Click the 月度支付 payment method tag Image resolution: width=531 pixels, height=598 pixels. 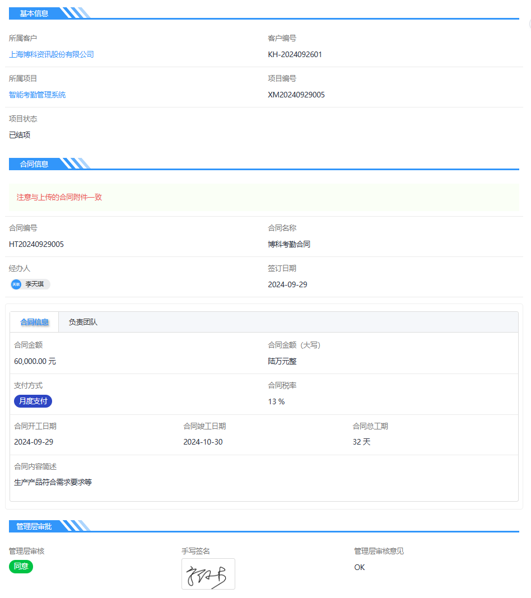coord(33,401)
